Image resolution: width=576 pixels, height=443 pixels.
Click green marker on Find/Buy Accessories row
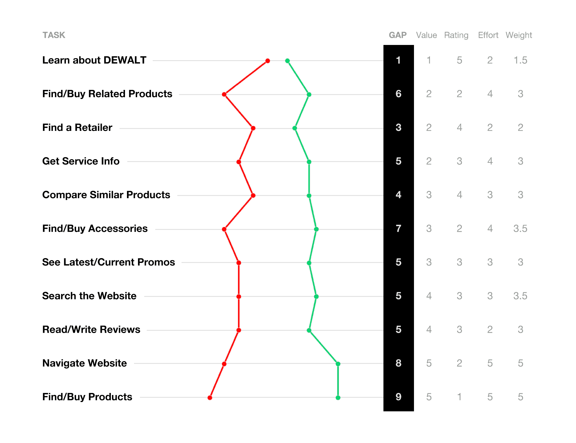316,229
